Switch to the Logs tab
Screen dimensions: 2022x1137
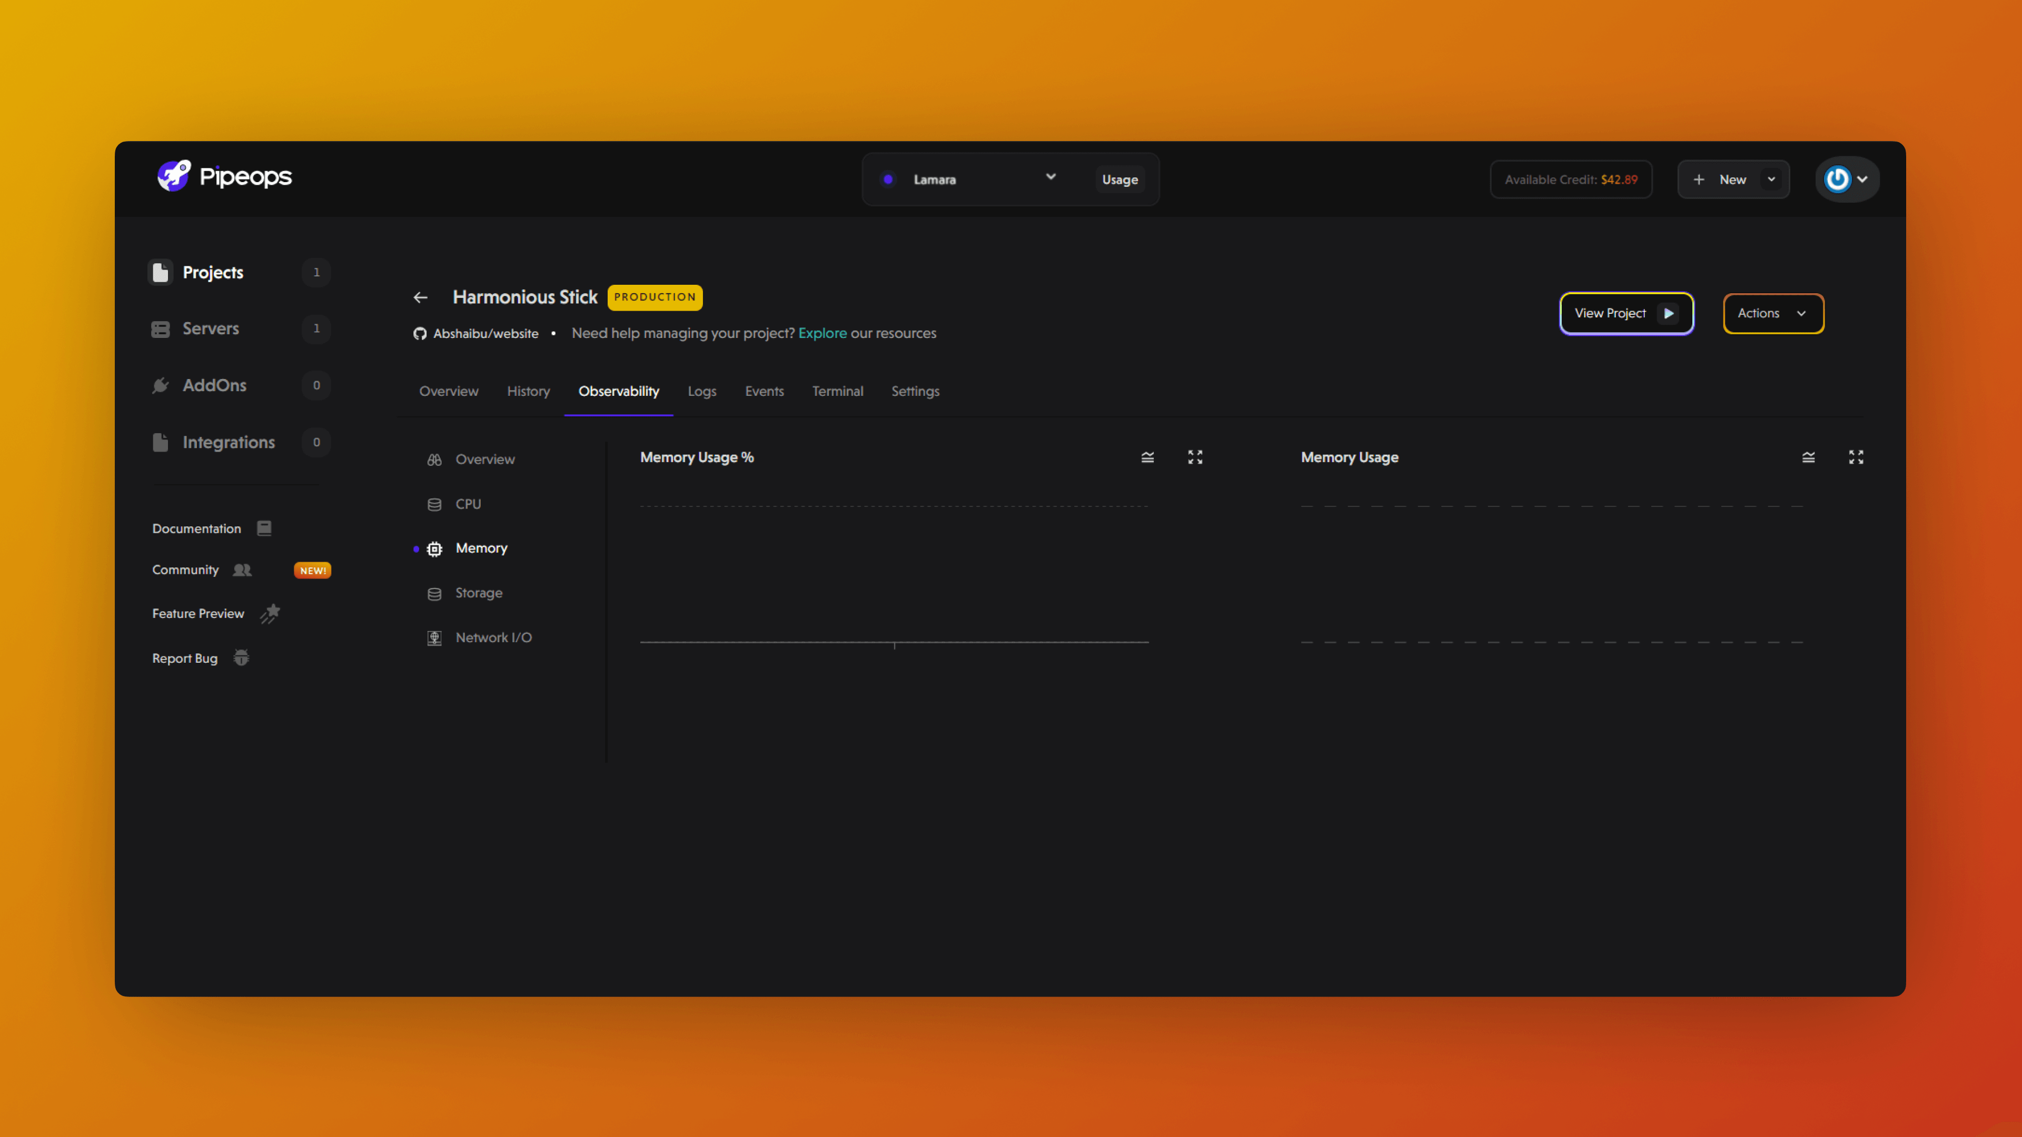[701, 390]
